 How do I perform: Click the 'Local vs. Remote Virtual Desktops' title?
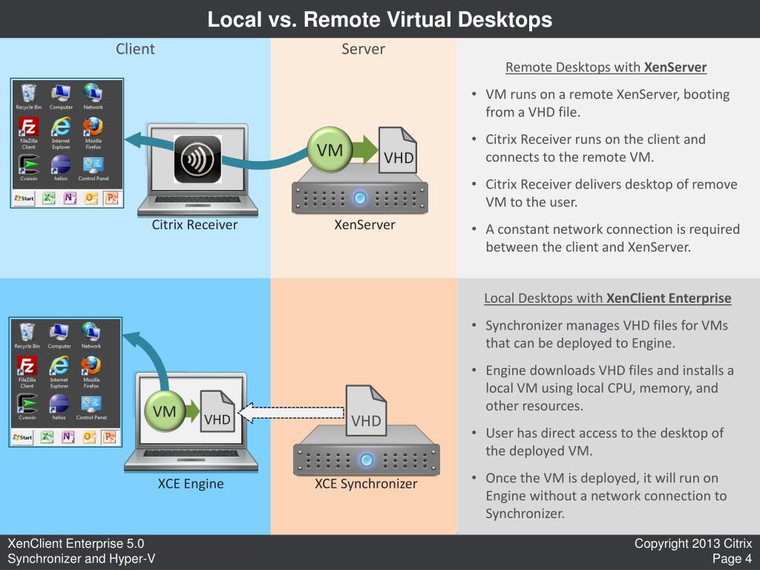pyautogui.click(x=380, y=19)
